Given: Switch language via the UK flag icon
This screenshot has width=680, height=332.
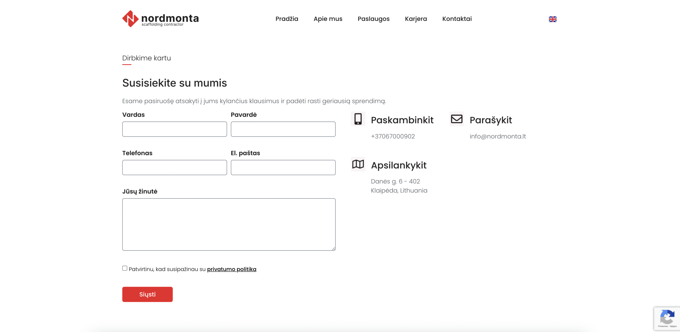Looking at the screenshot, I should click(552, 19).
